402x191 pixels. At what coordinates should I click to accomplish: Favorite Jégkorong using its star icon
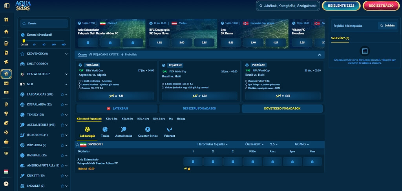(62, 135)
